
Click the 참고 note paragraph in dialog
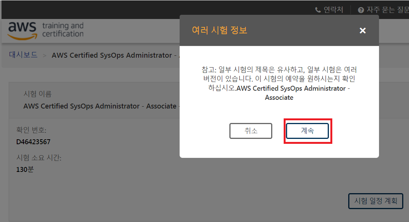tap(279, 83)
